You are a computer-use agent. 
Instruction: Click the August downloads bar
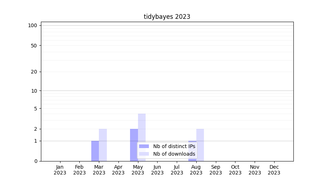(200, 145)
